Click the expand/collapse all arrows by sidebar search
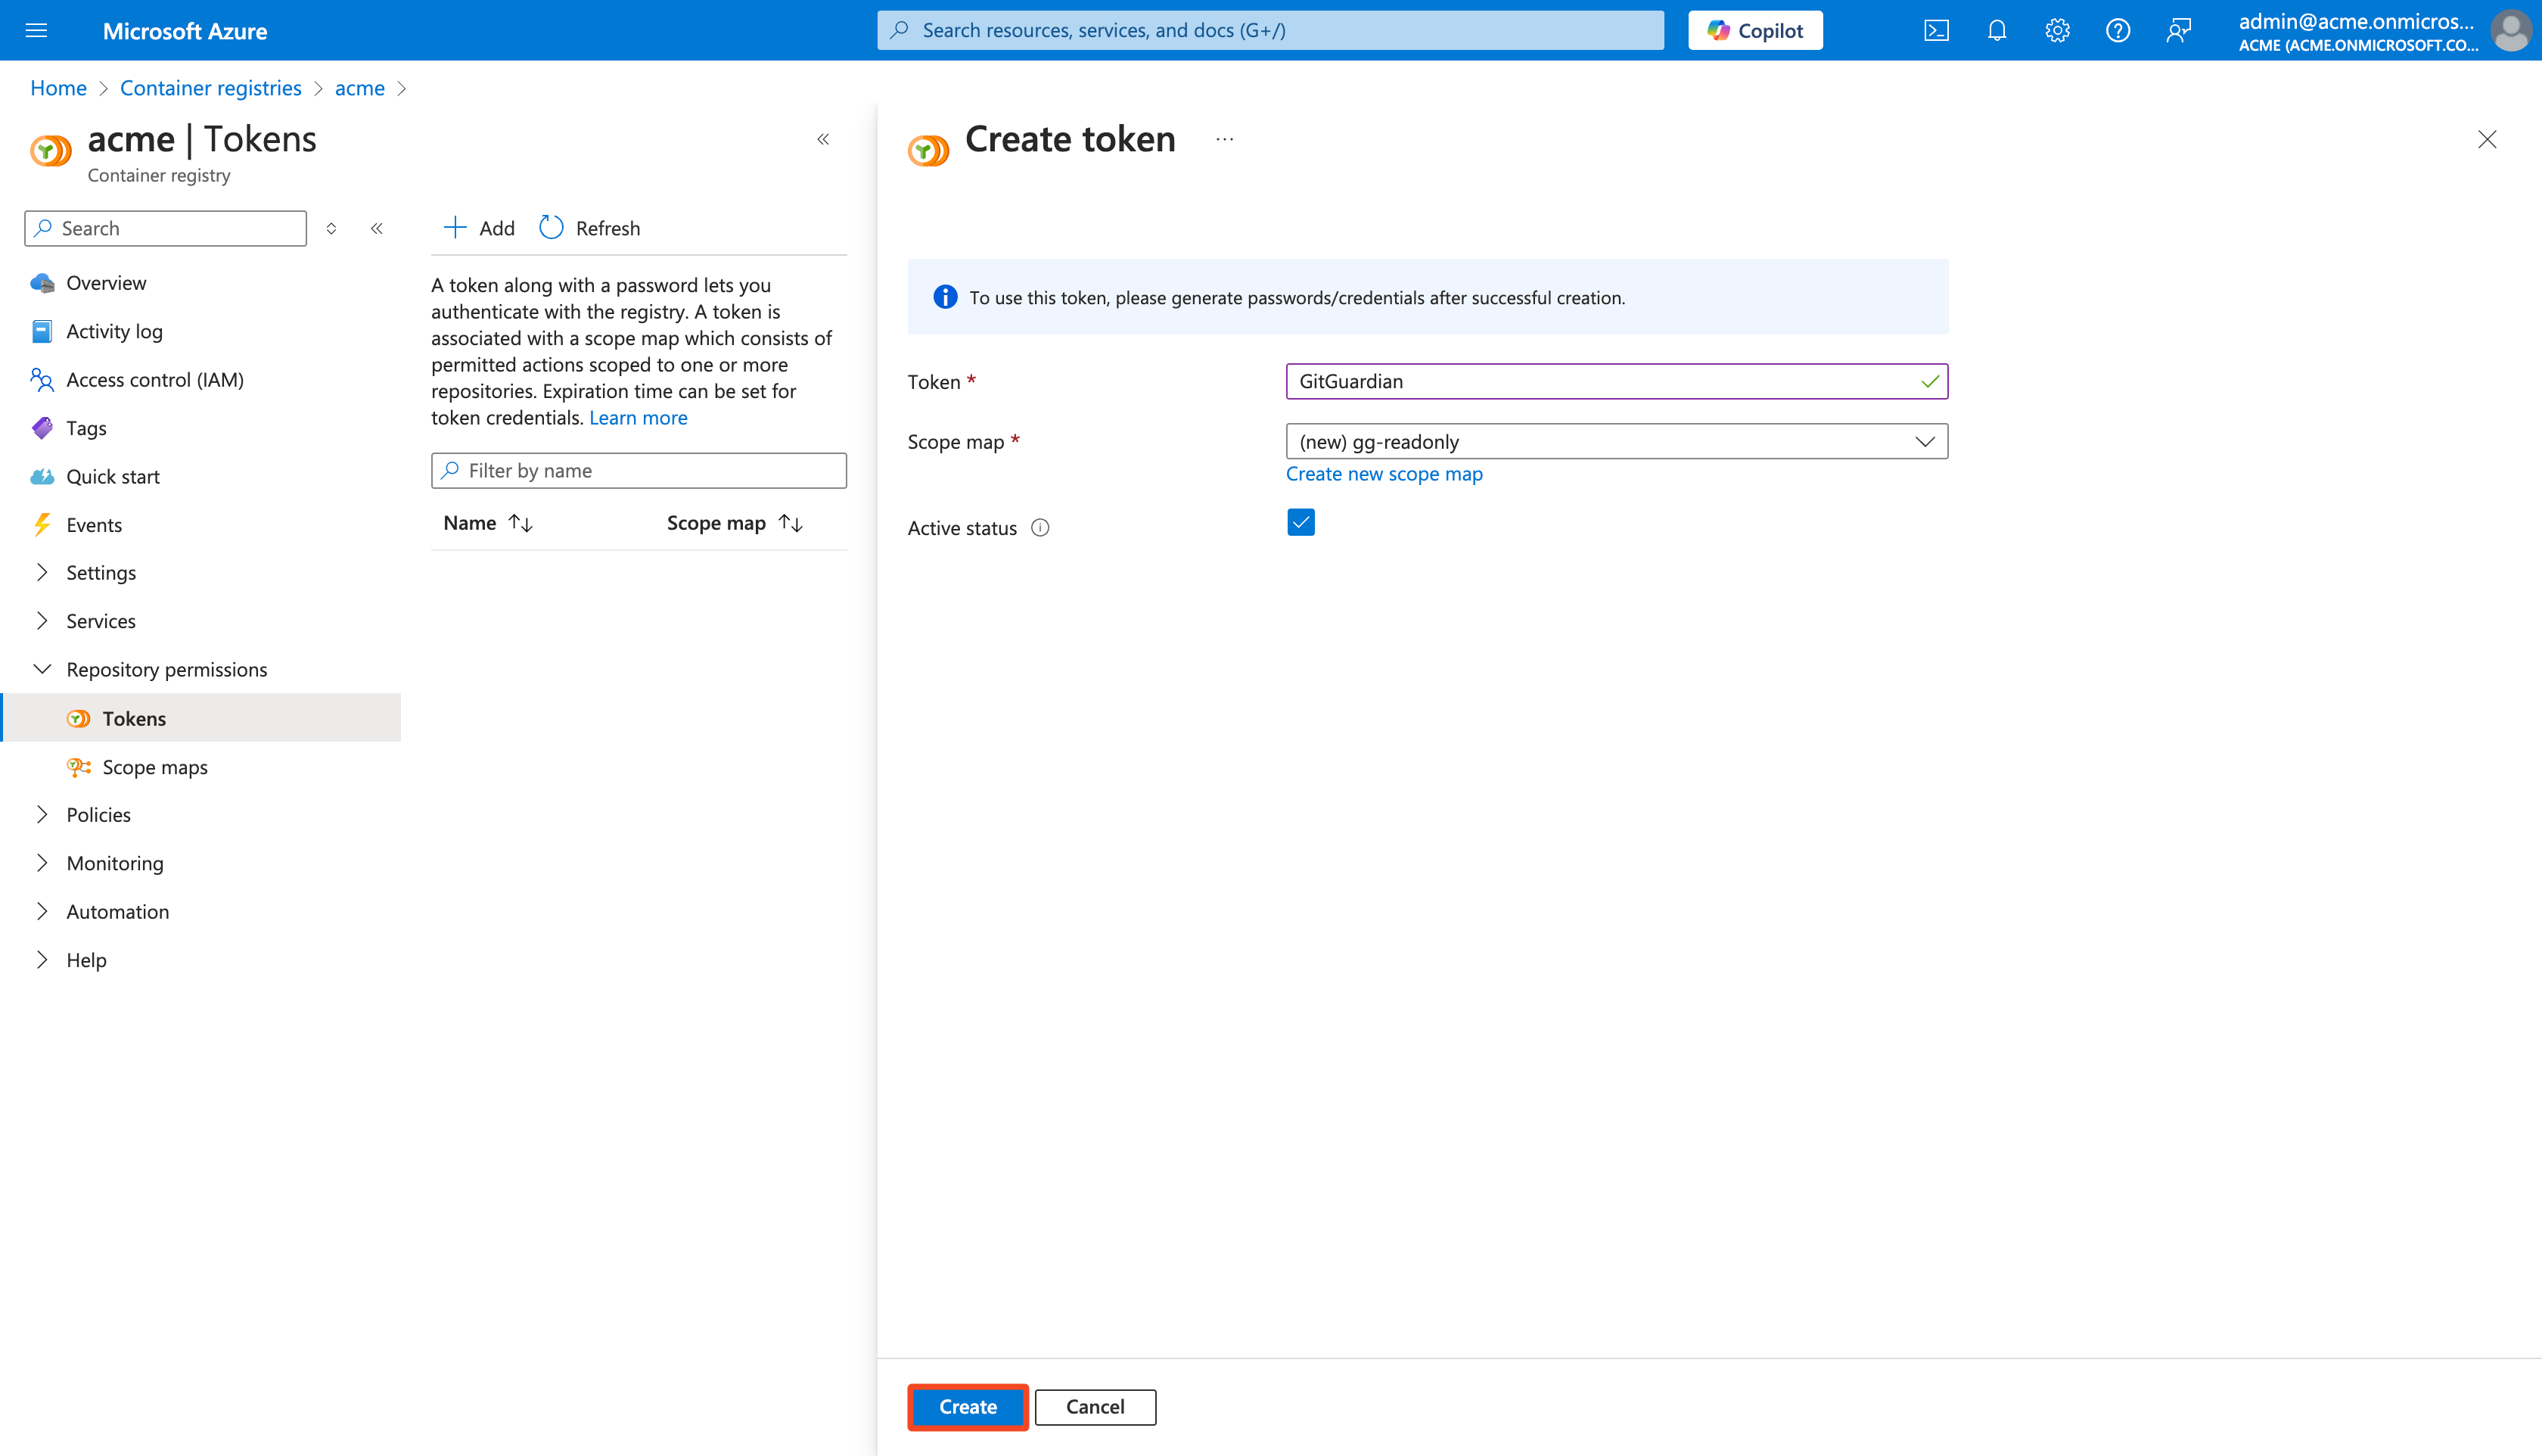The height and width of the screenshot is (1456, 2542). (x=331, y=228)
